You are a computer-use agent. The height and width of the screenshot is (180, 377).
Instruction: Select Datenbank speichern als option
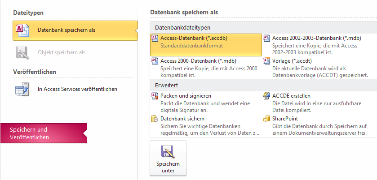point(66,30)
